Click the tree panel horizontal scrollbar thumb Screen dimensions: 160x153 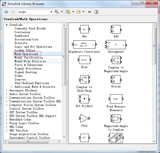(28, 141)
